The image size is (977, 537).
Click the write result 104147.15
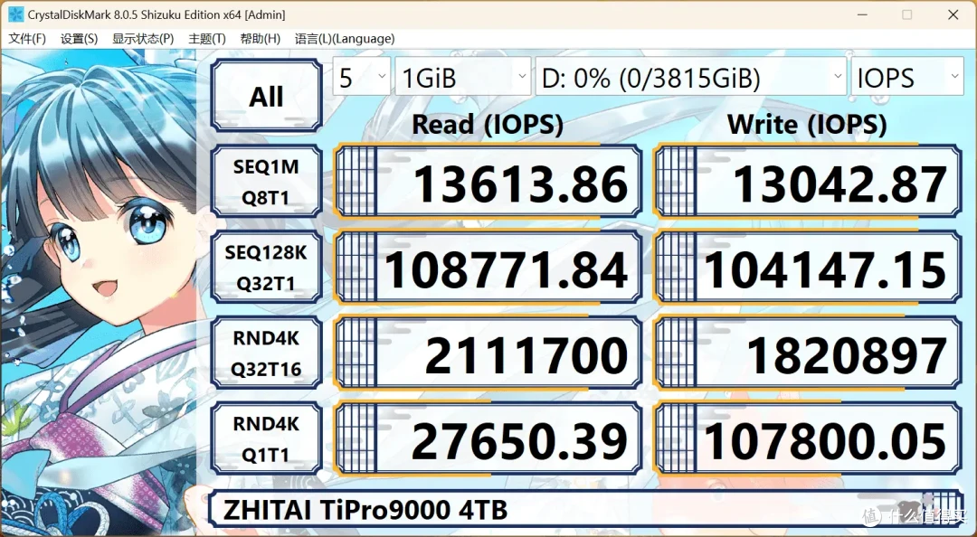[808, 268]
